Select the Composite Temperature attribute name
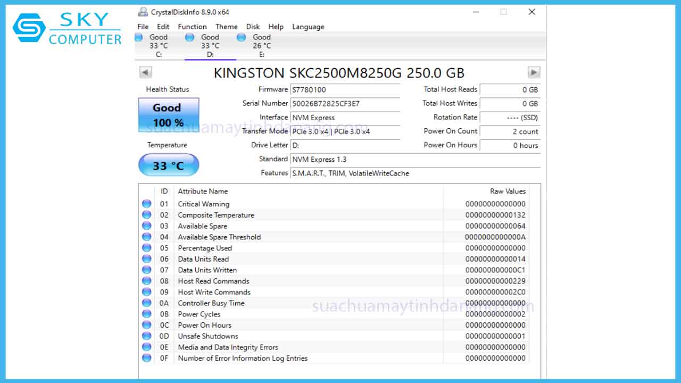The image size is (681, 383). (x=216, y=215)
